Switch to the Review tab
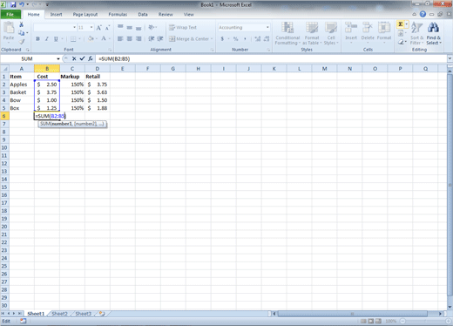Viewport: 453px width, 326px height. tap(166, 14)
